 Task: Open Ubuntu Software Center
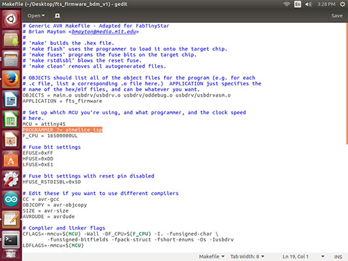click(x=11, y=159)
